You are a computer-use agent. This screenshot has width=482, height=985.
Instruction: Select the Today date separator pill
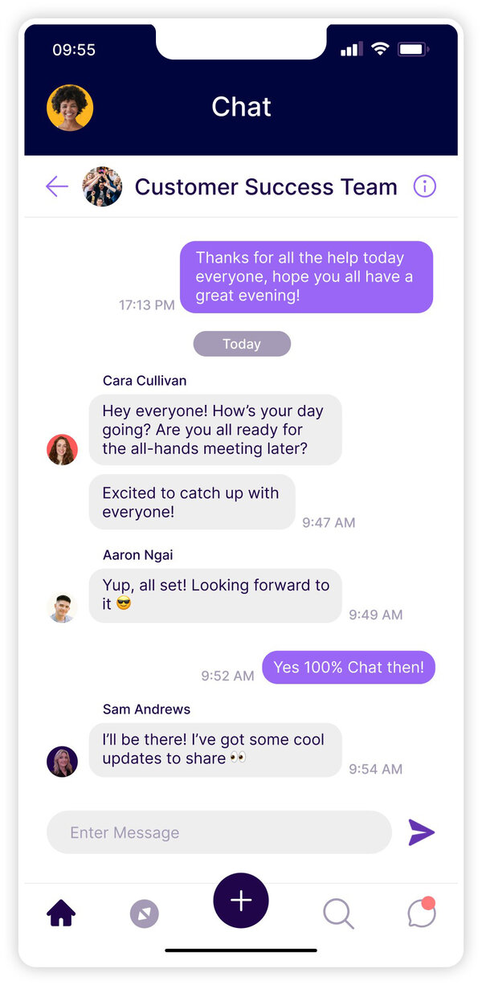[x=242, y=344]
